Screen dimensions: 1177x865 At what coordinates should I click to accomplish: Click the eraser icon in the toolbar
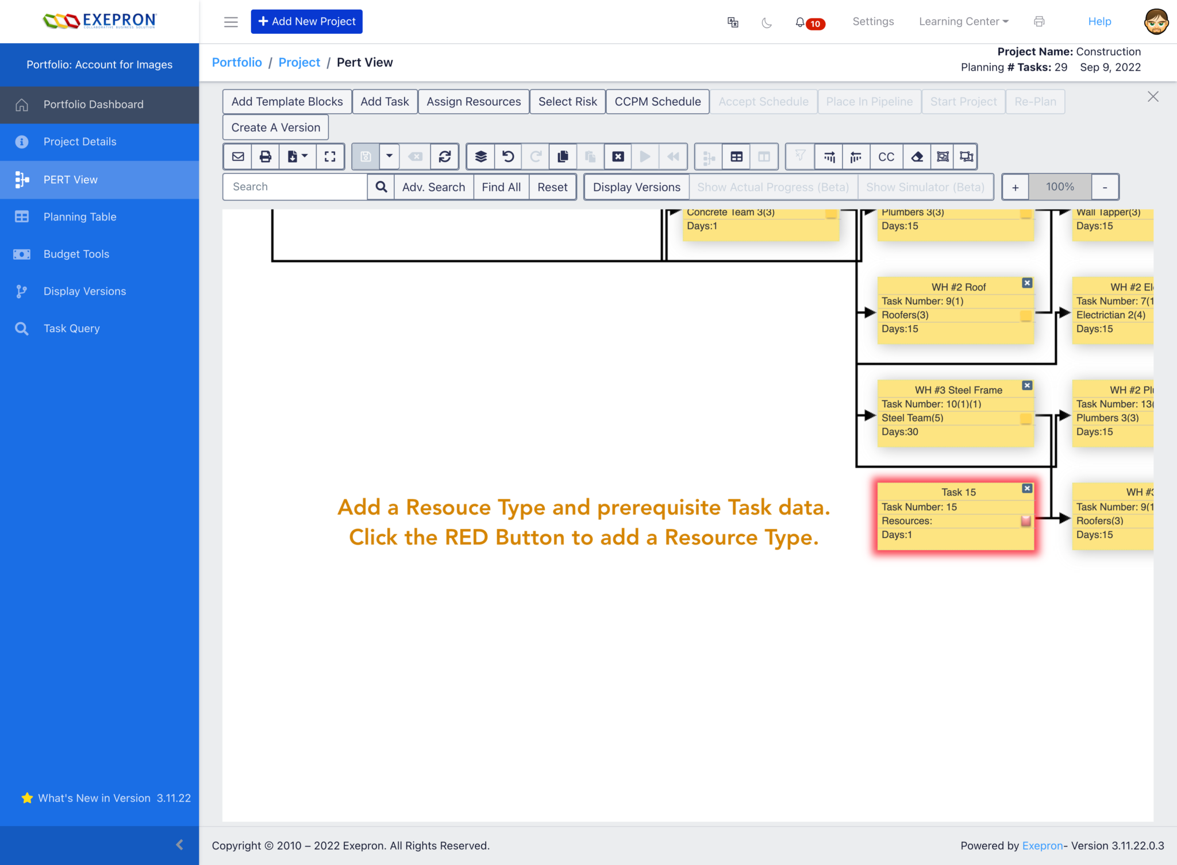(917, 156)
